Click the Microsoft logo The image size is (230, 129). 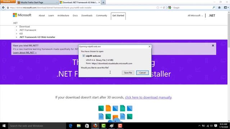22,15
